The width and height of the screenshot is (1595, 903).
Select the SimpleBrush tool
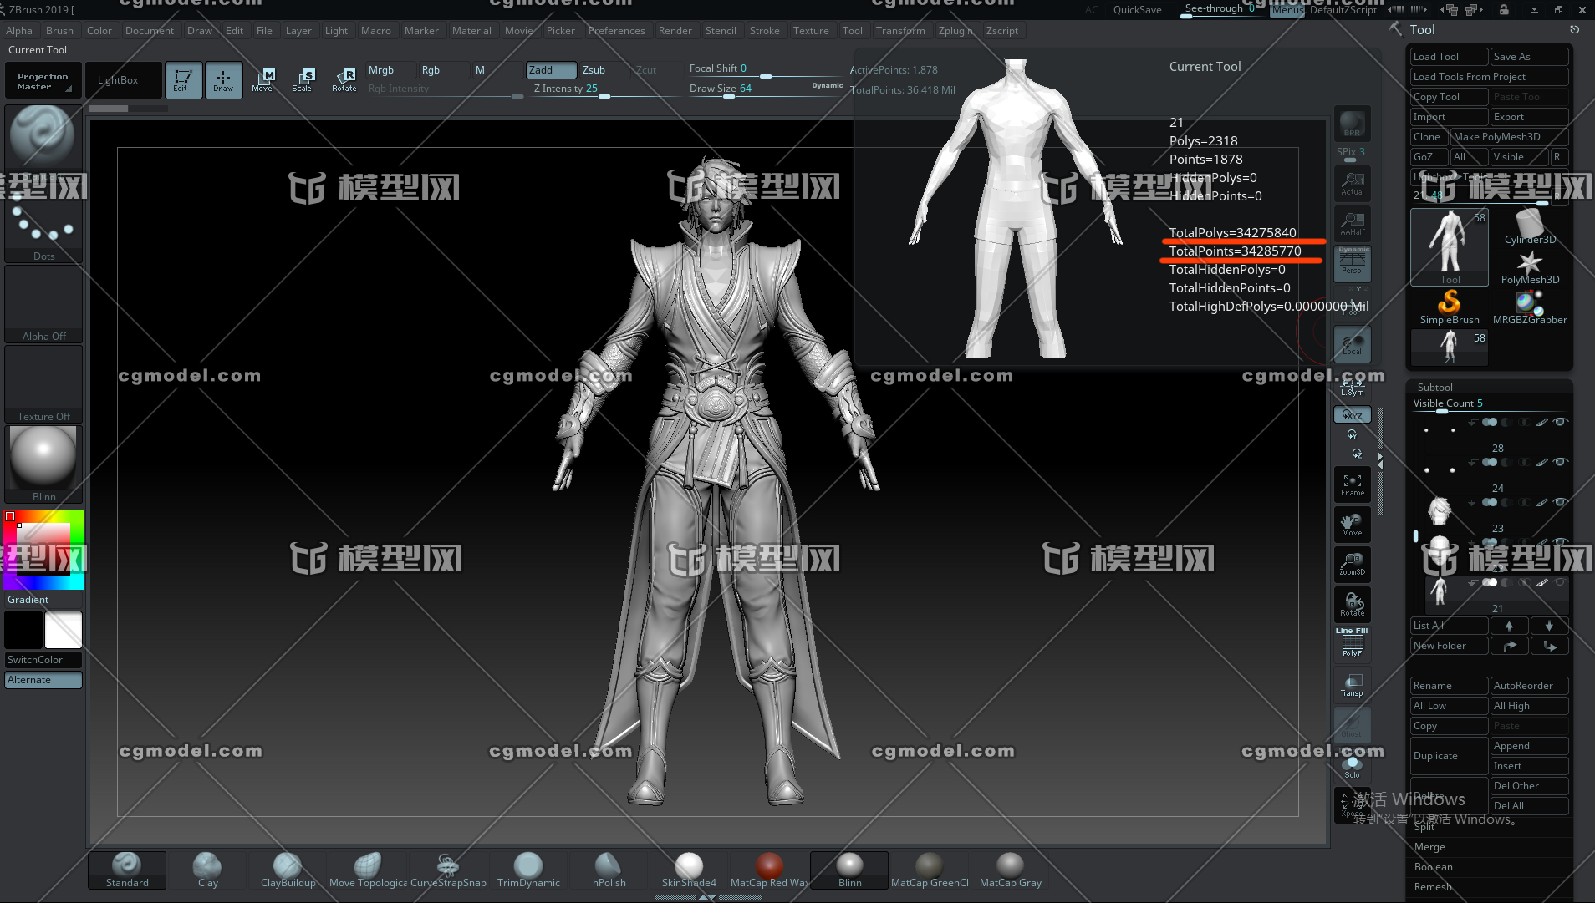tap(1450, 307)
